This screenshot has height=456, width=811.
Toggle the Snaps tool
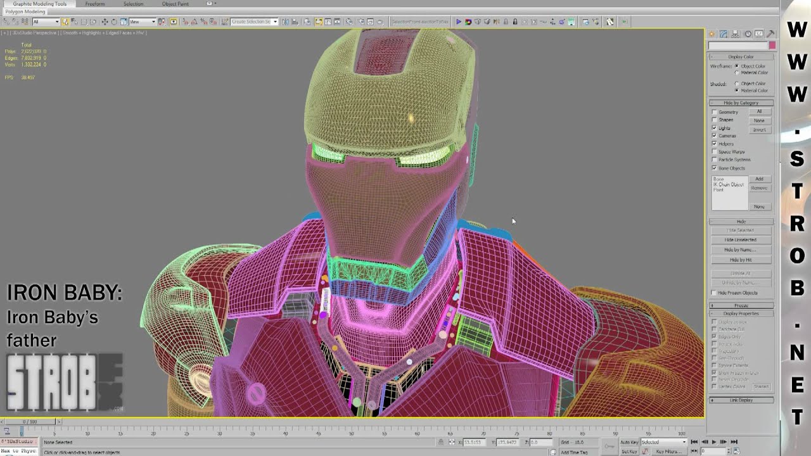[x=186, y=22]
